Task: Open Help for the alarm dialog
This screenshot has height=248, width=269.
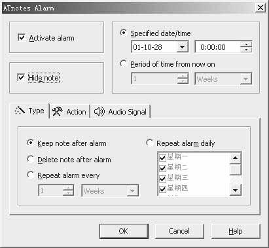Action: tap(236, 231)
